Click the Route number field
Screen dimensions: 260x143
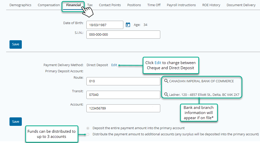(x=123, y=81)
